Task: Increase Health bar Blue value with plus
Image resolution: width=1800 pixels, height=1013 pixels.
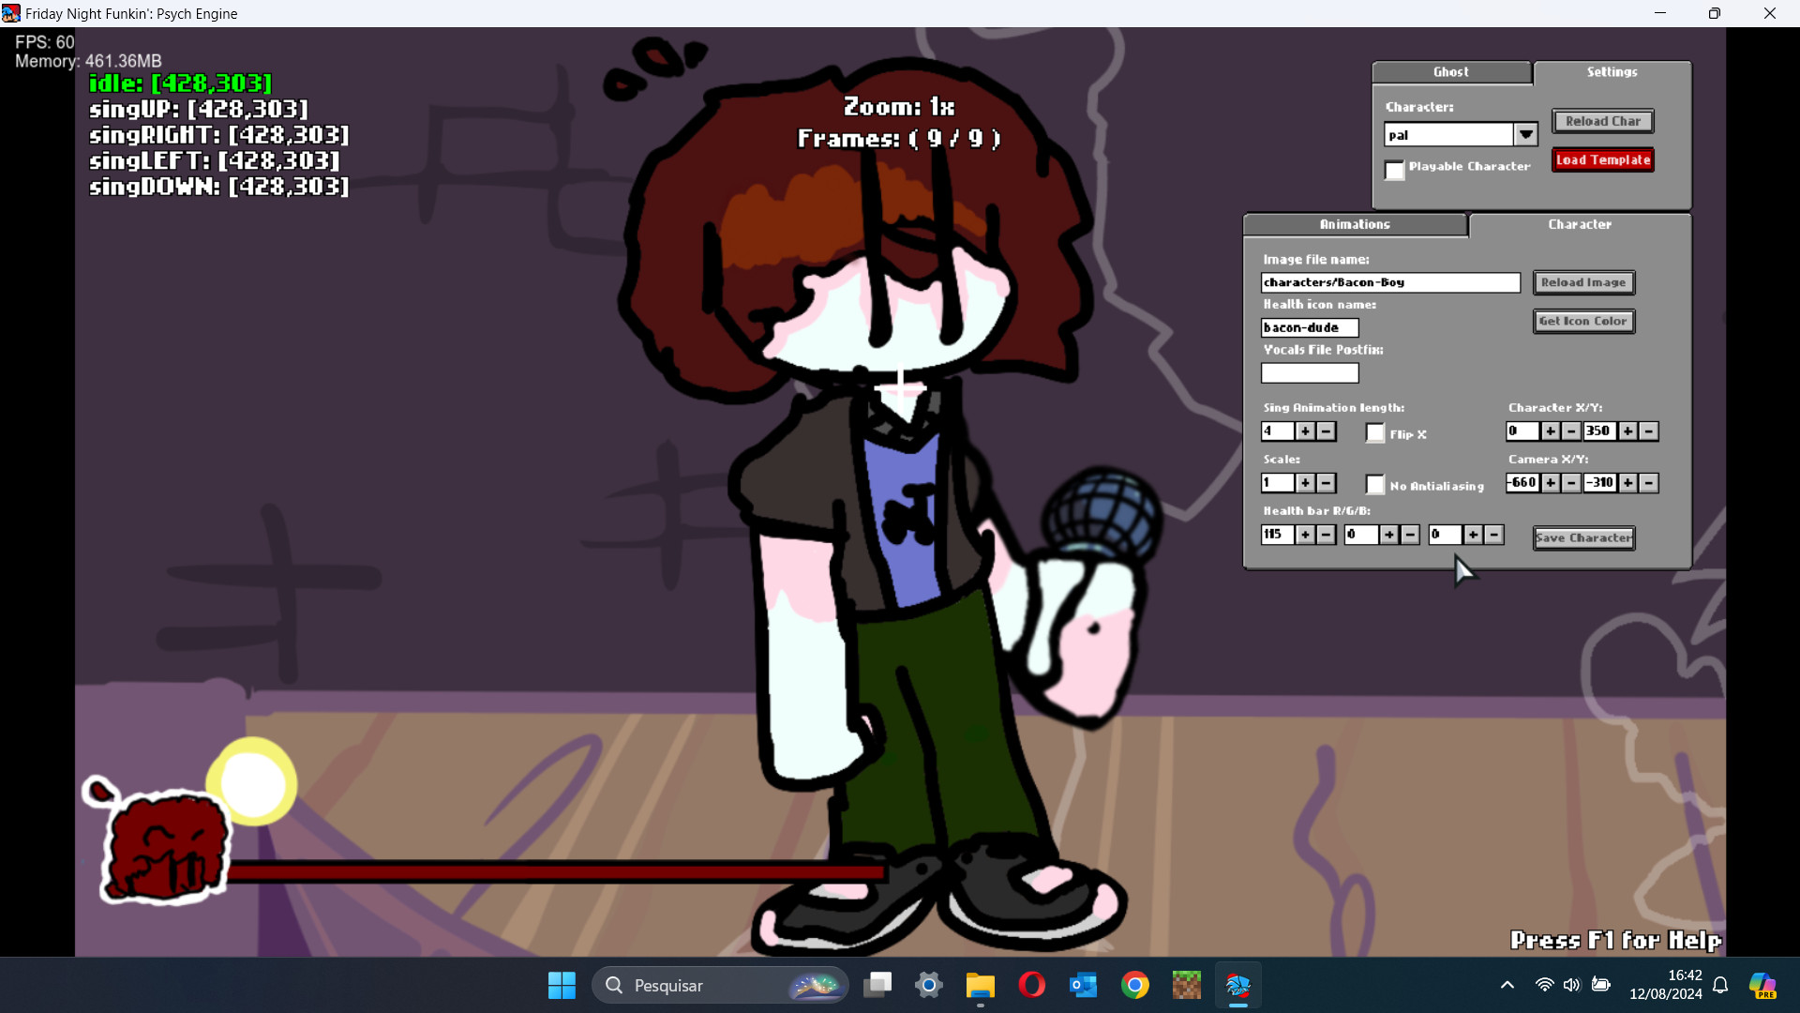Action: click(1474, 535)
